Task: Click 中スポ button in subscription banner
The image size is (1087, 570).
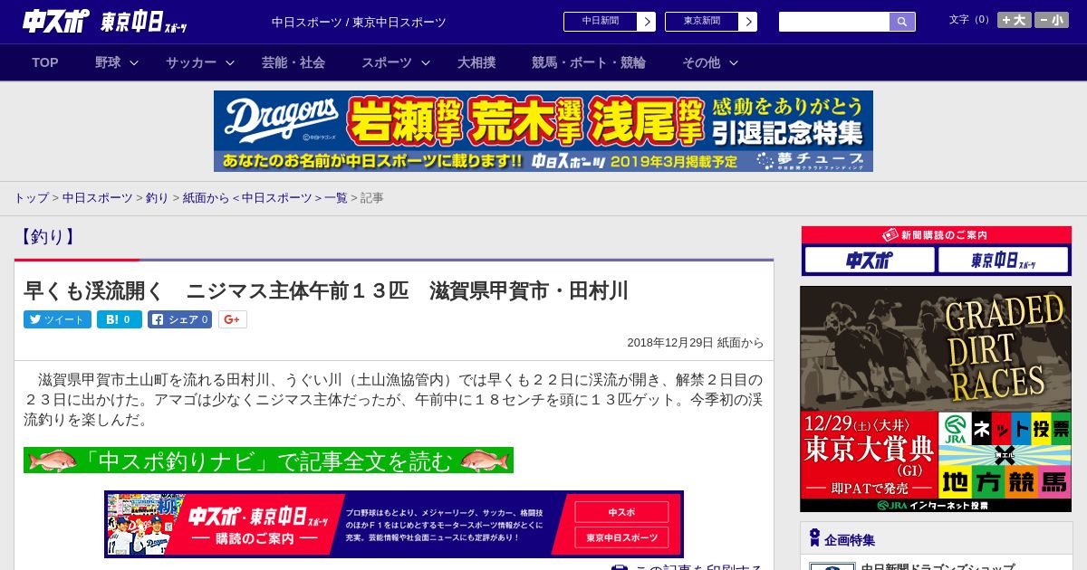Action: pos(621,512)
